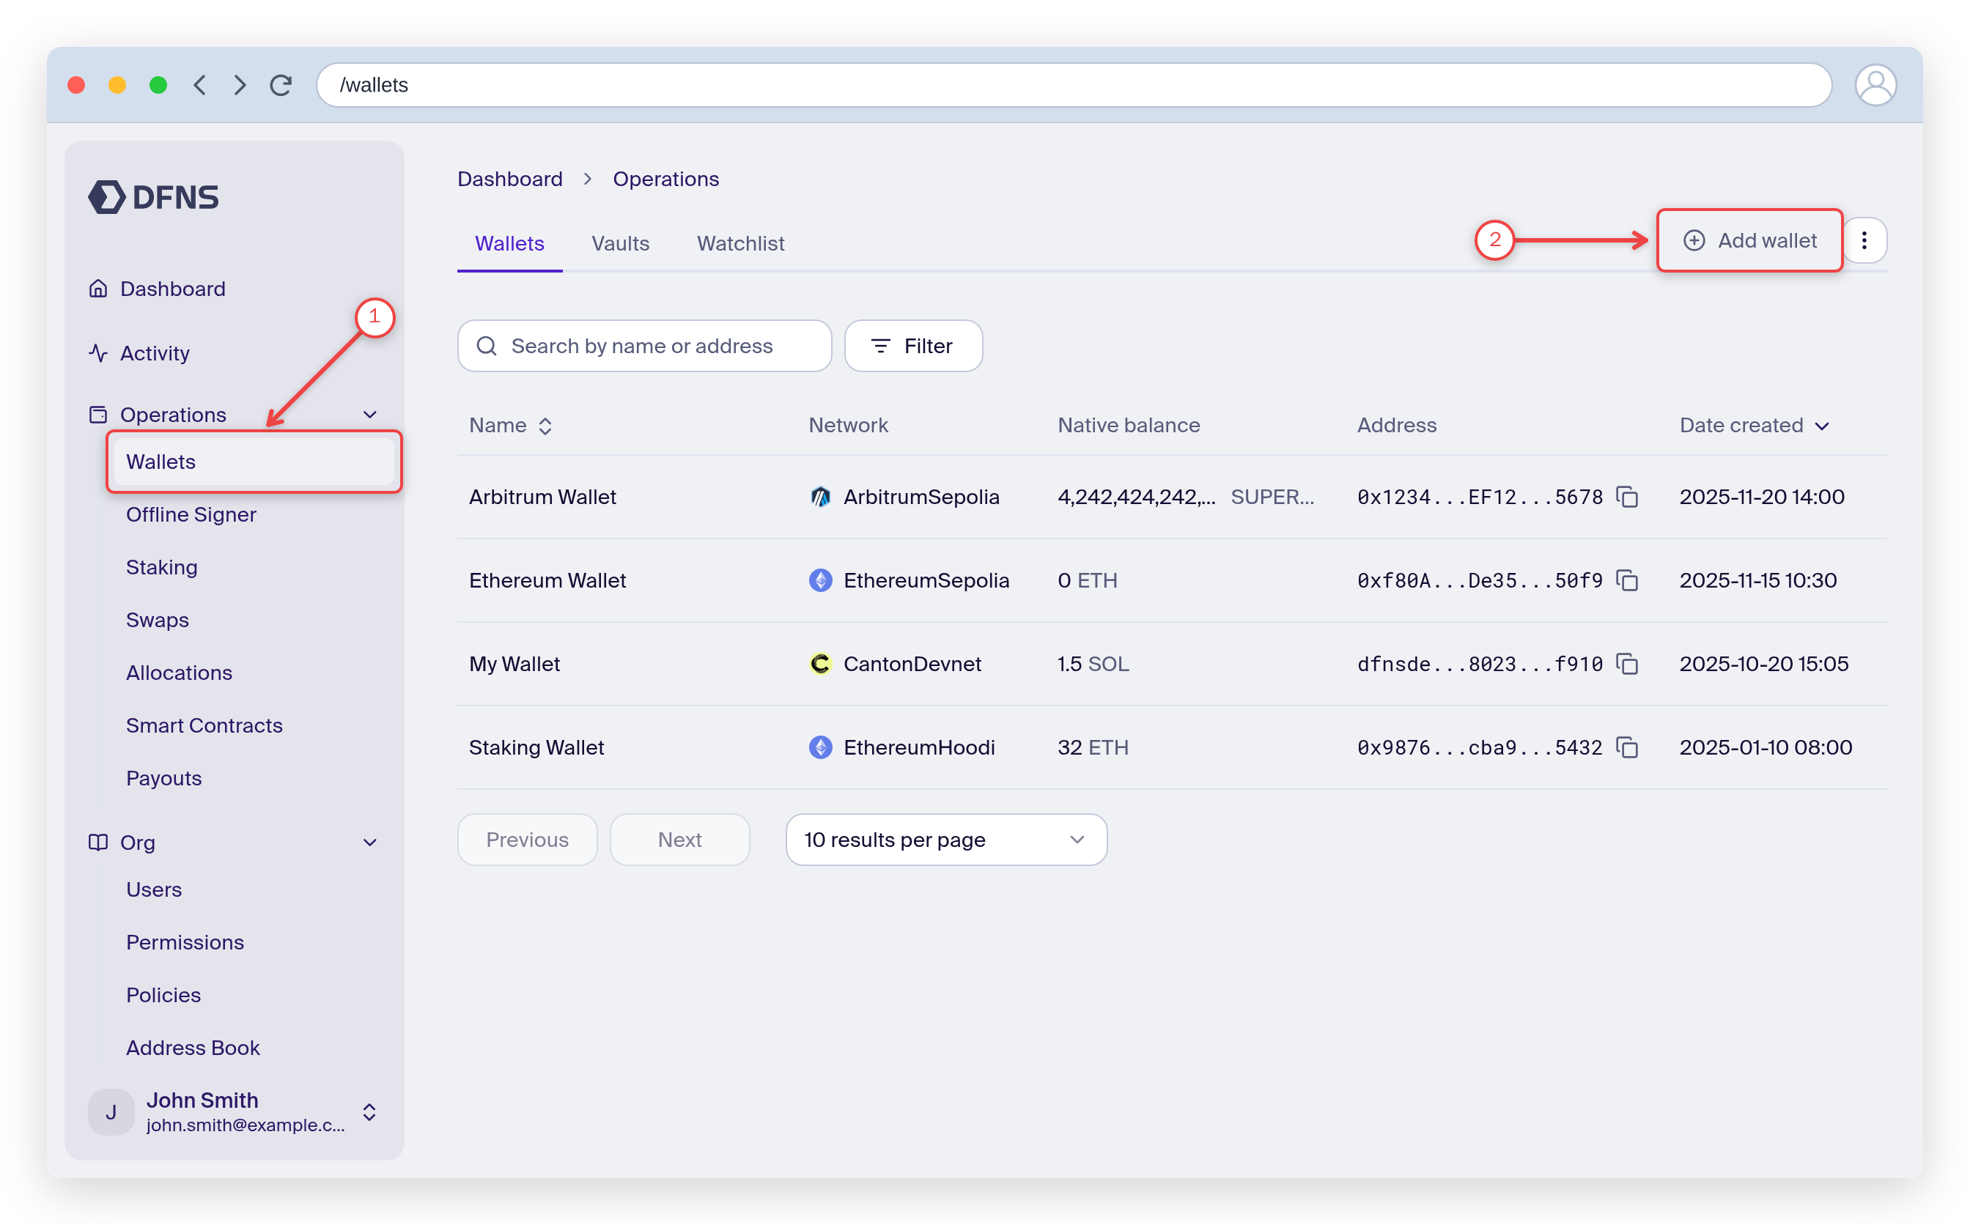The width and height of the screenshot is (1970, 1225).
Task: Open Offline Signer in the sidebar
Action: pos(191,514)
